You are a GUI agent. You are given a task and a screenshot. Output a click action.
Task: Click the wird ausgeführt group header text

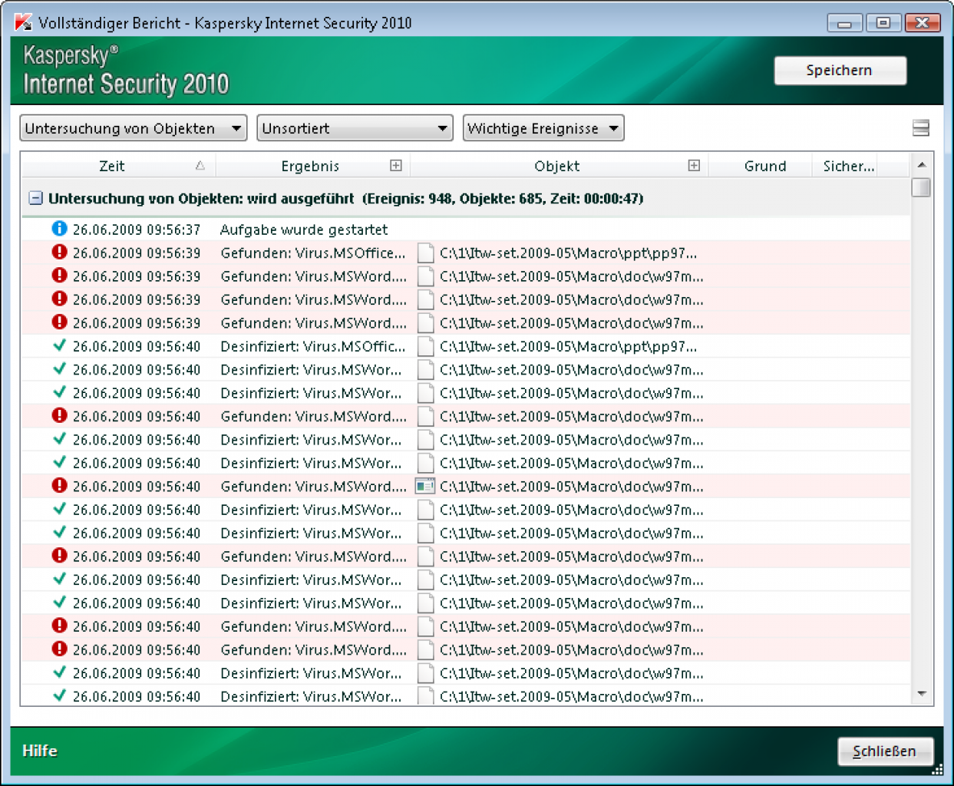point(345,198)
